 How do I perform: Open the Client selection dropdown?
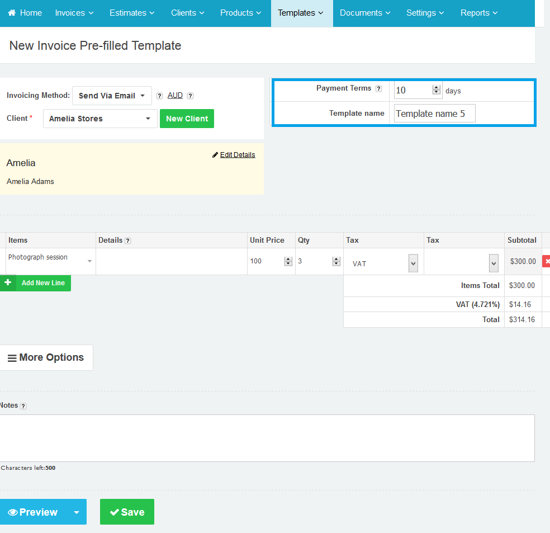pos(100,119)
